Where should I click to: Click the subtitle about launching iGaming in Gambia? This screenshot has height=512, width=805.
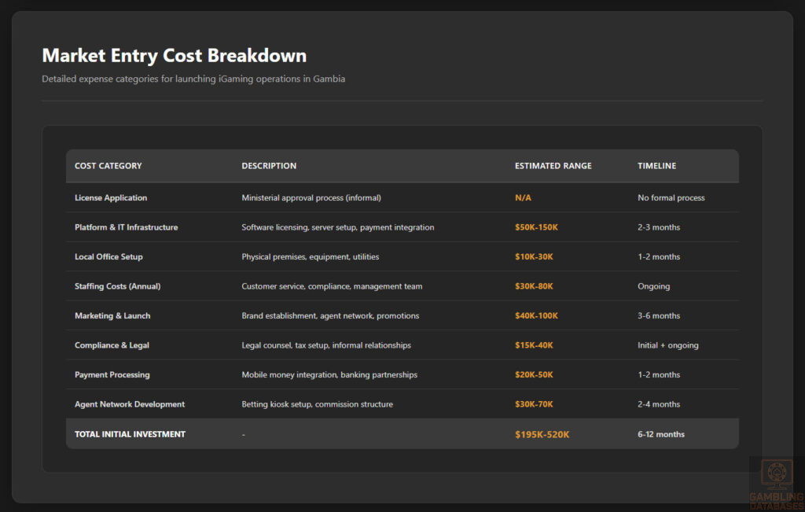193,79
